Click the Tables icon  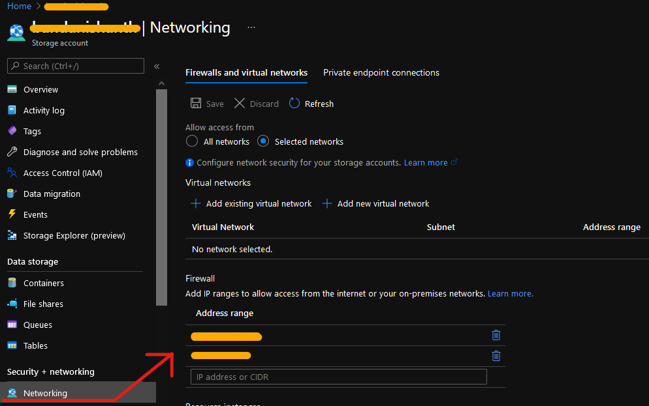tap(12, 345)
